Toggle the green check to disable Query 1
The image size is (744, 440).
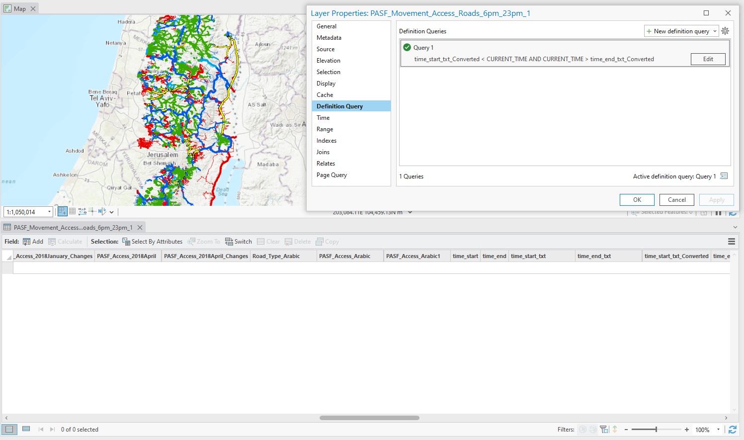pos(407,47)
